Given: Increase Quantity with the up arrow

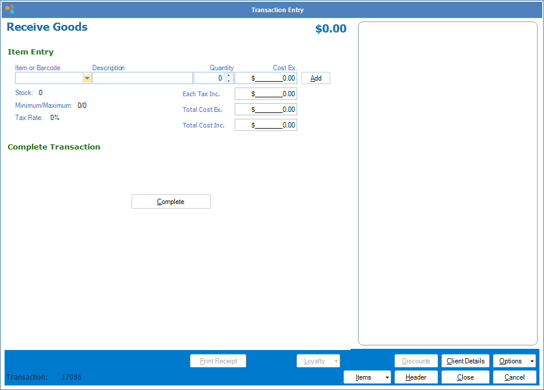Looking at the screenshot, I should point(228,75).
